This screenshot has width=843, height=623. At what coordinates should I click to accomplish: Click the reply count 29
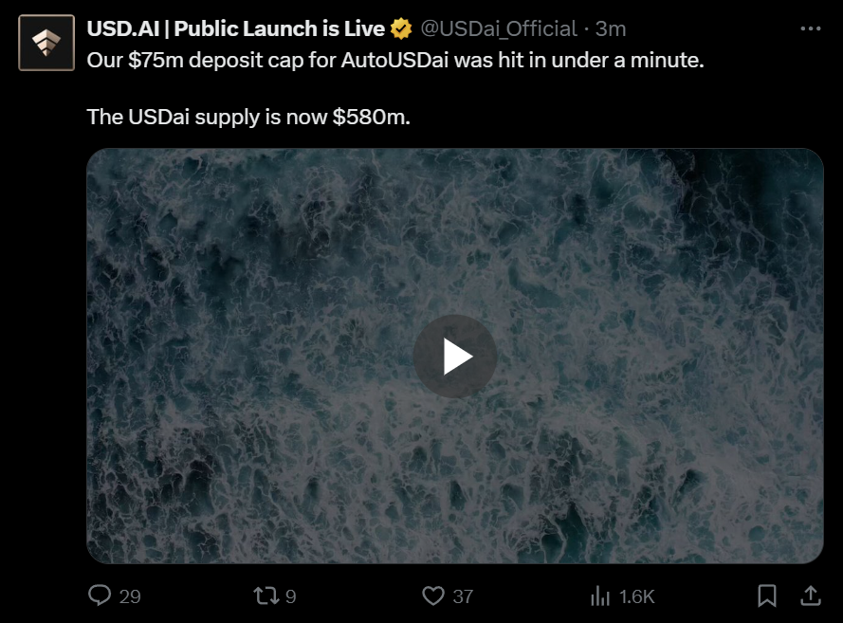[x=130, y=596]
